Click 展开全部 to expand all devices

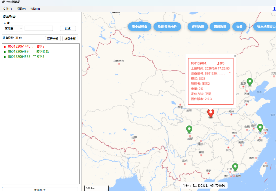[53, 39]
